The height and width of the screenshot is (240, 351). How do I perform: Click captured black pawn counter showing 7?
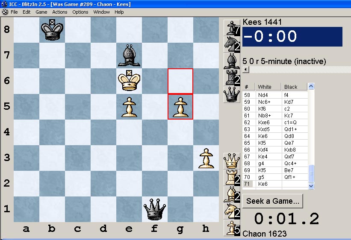pyautogui.click(x=232, y=28)
